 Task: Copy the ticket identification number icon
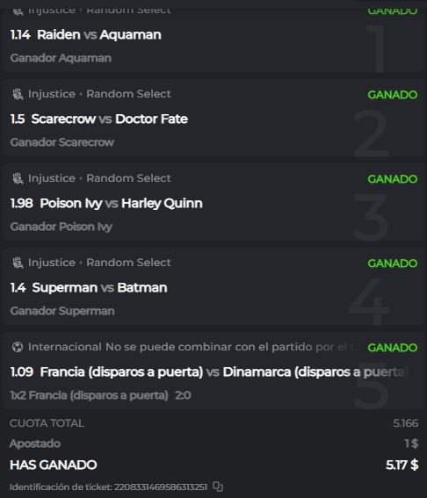(218, 487)
